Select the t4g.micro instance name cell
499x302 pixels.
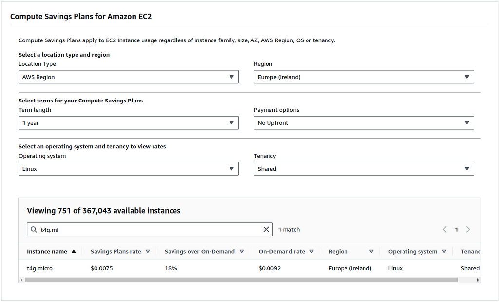coord(40,268)
